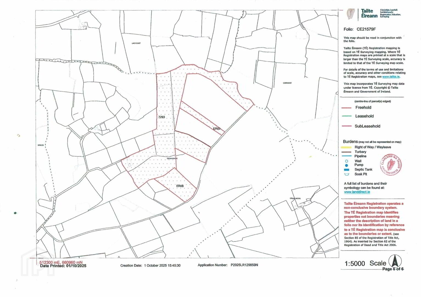Click the 'SubLeasehold' legend label

[367, 126]
